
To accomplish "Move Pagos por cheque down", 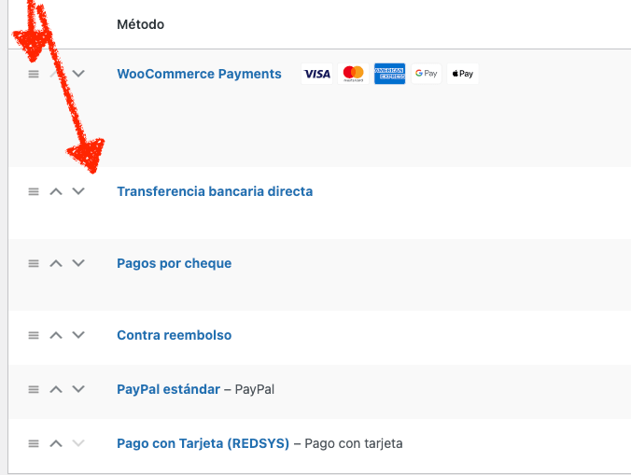I will pyautogui.click(x=78, y=263).
